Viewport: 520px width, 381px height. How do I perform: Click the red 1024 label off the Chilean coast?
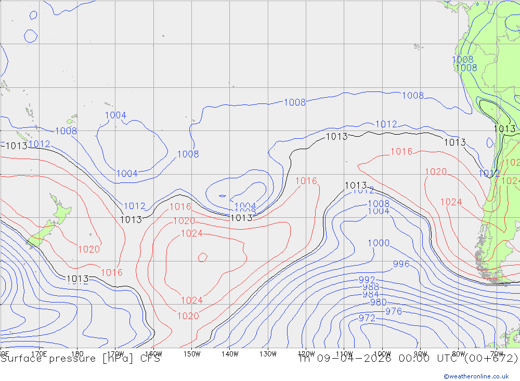click(451, 202)
